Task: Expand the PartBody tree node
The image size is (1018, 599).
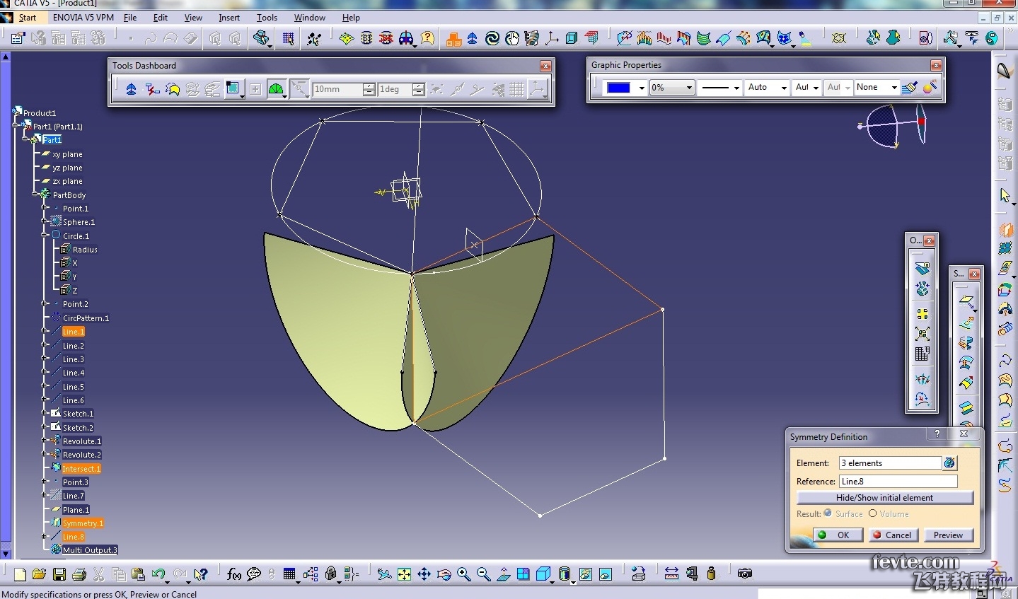Action: (x=35, y=194)
